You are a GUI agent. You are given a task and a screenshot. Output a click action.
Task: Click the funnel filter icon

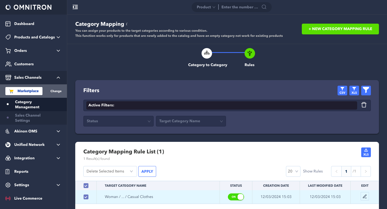coord(366,91)
